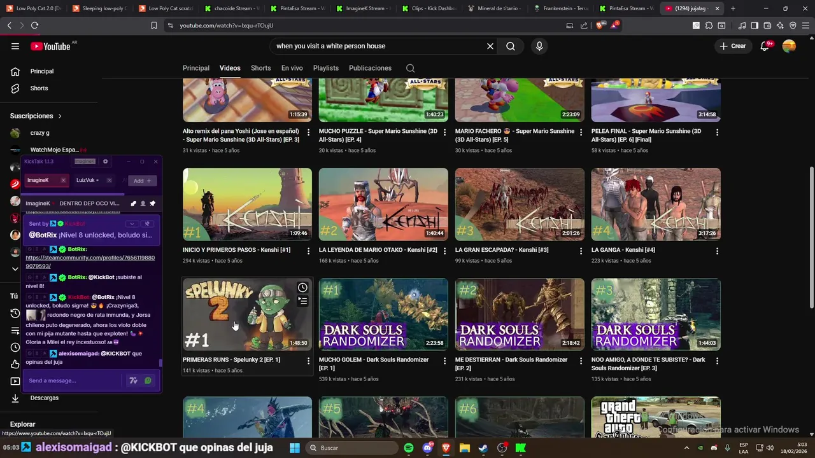
Task: Open options for INICIO Y PRIMEROS PASOS video
Action: pos(309,251)
